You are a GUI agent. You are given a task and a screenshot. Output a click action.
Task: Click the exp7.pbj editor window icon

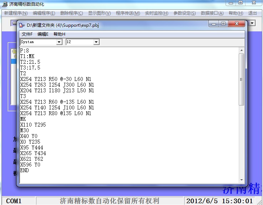pyautogui.click(x=22, y=25)
